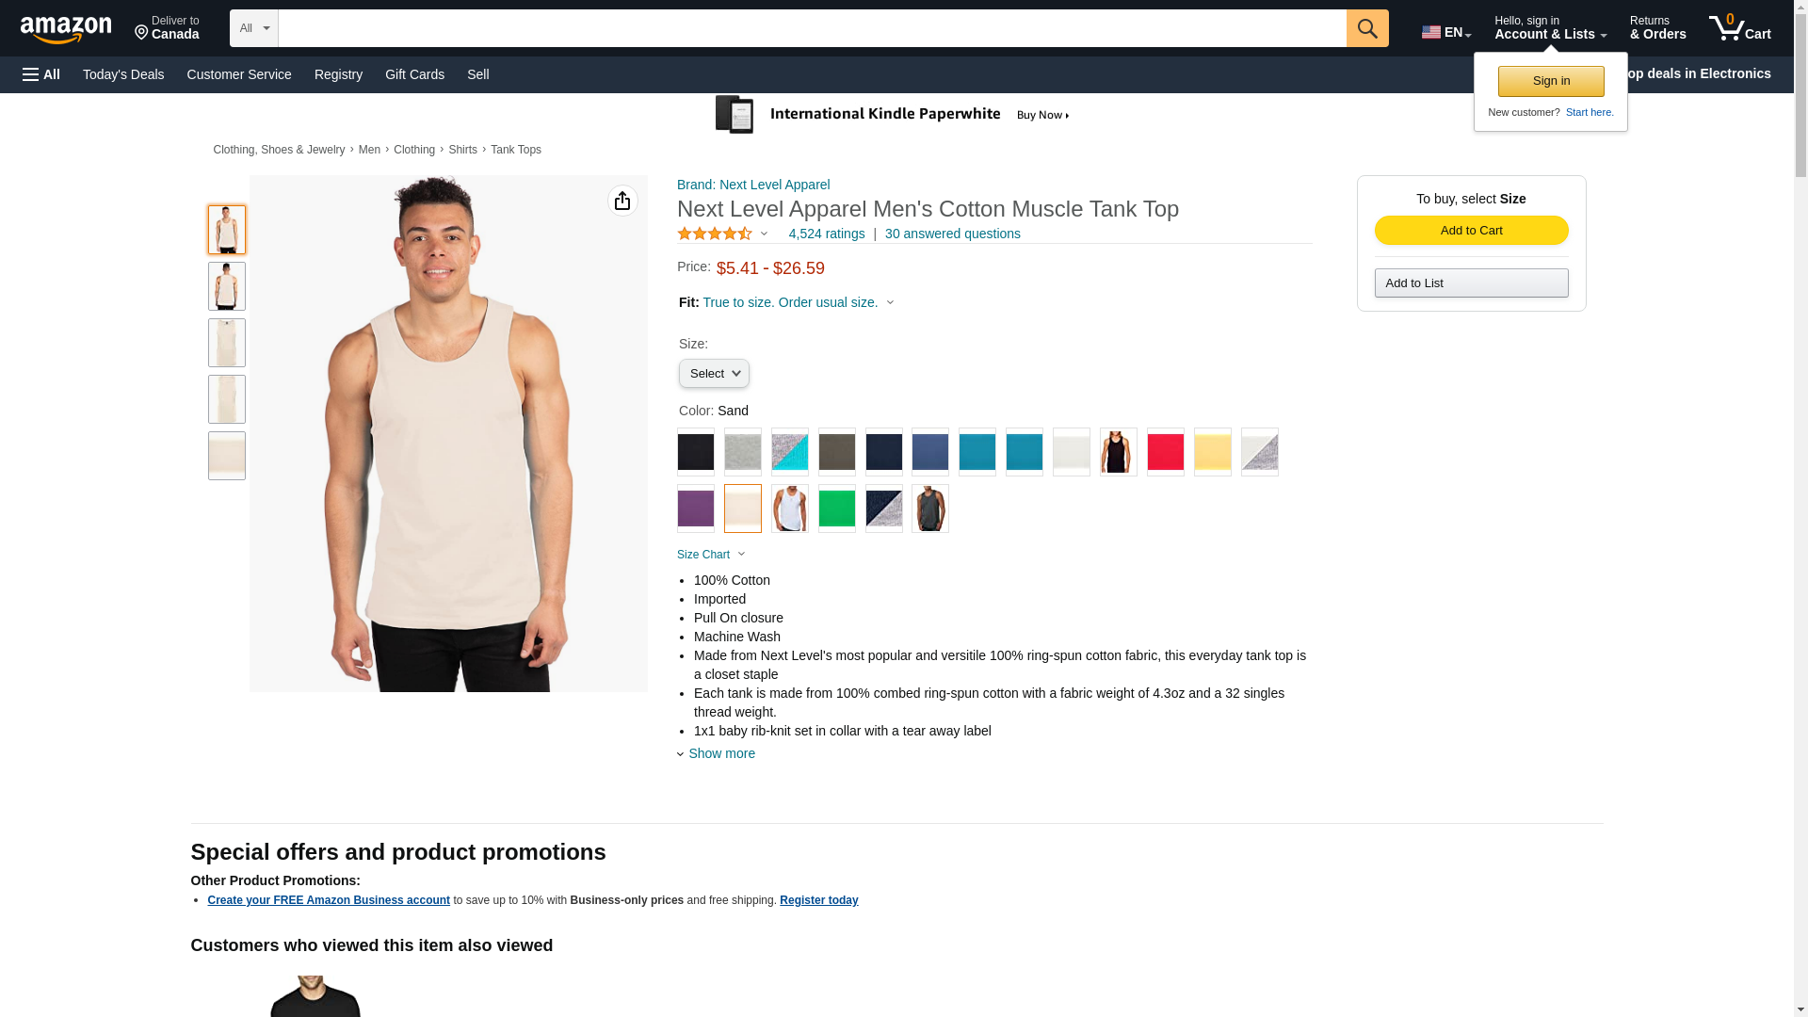Image resolution: width=1808 pixels, height=1017 pixels.
Task: Open the EN language flag selector
Action: coord(1445,32)
